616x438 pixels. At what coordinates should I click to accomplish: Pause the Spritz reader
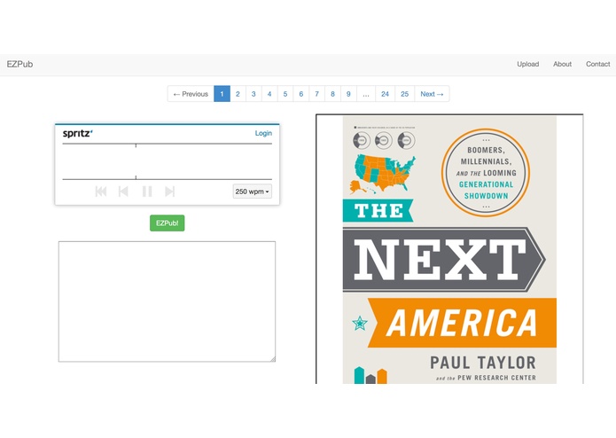147,192
